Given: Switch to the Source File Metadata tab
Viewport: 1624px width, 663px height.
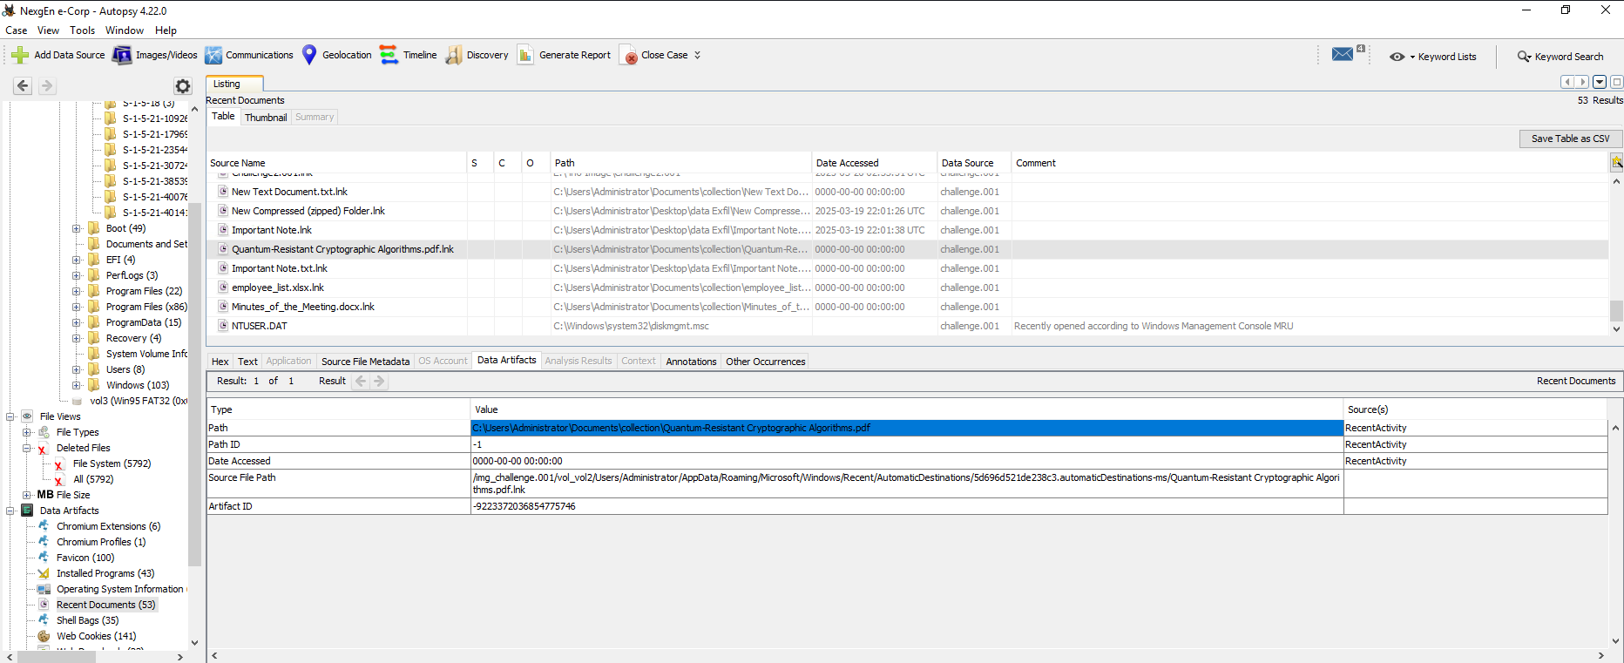Looking at the screenshot, I should [365, 362].
